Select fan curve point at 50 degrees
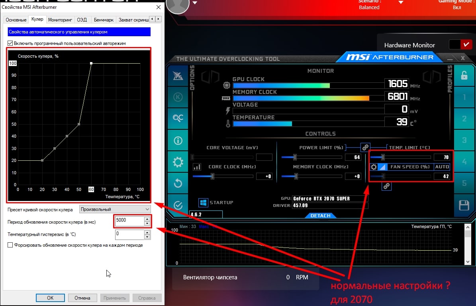 click(79, 124)
